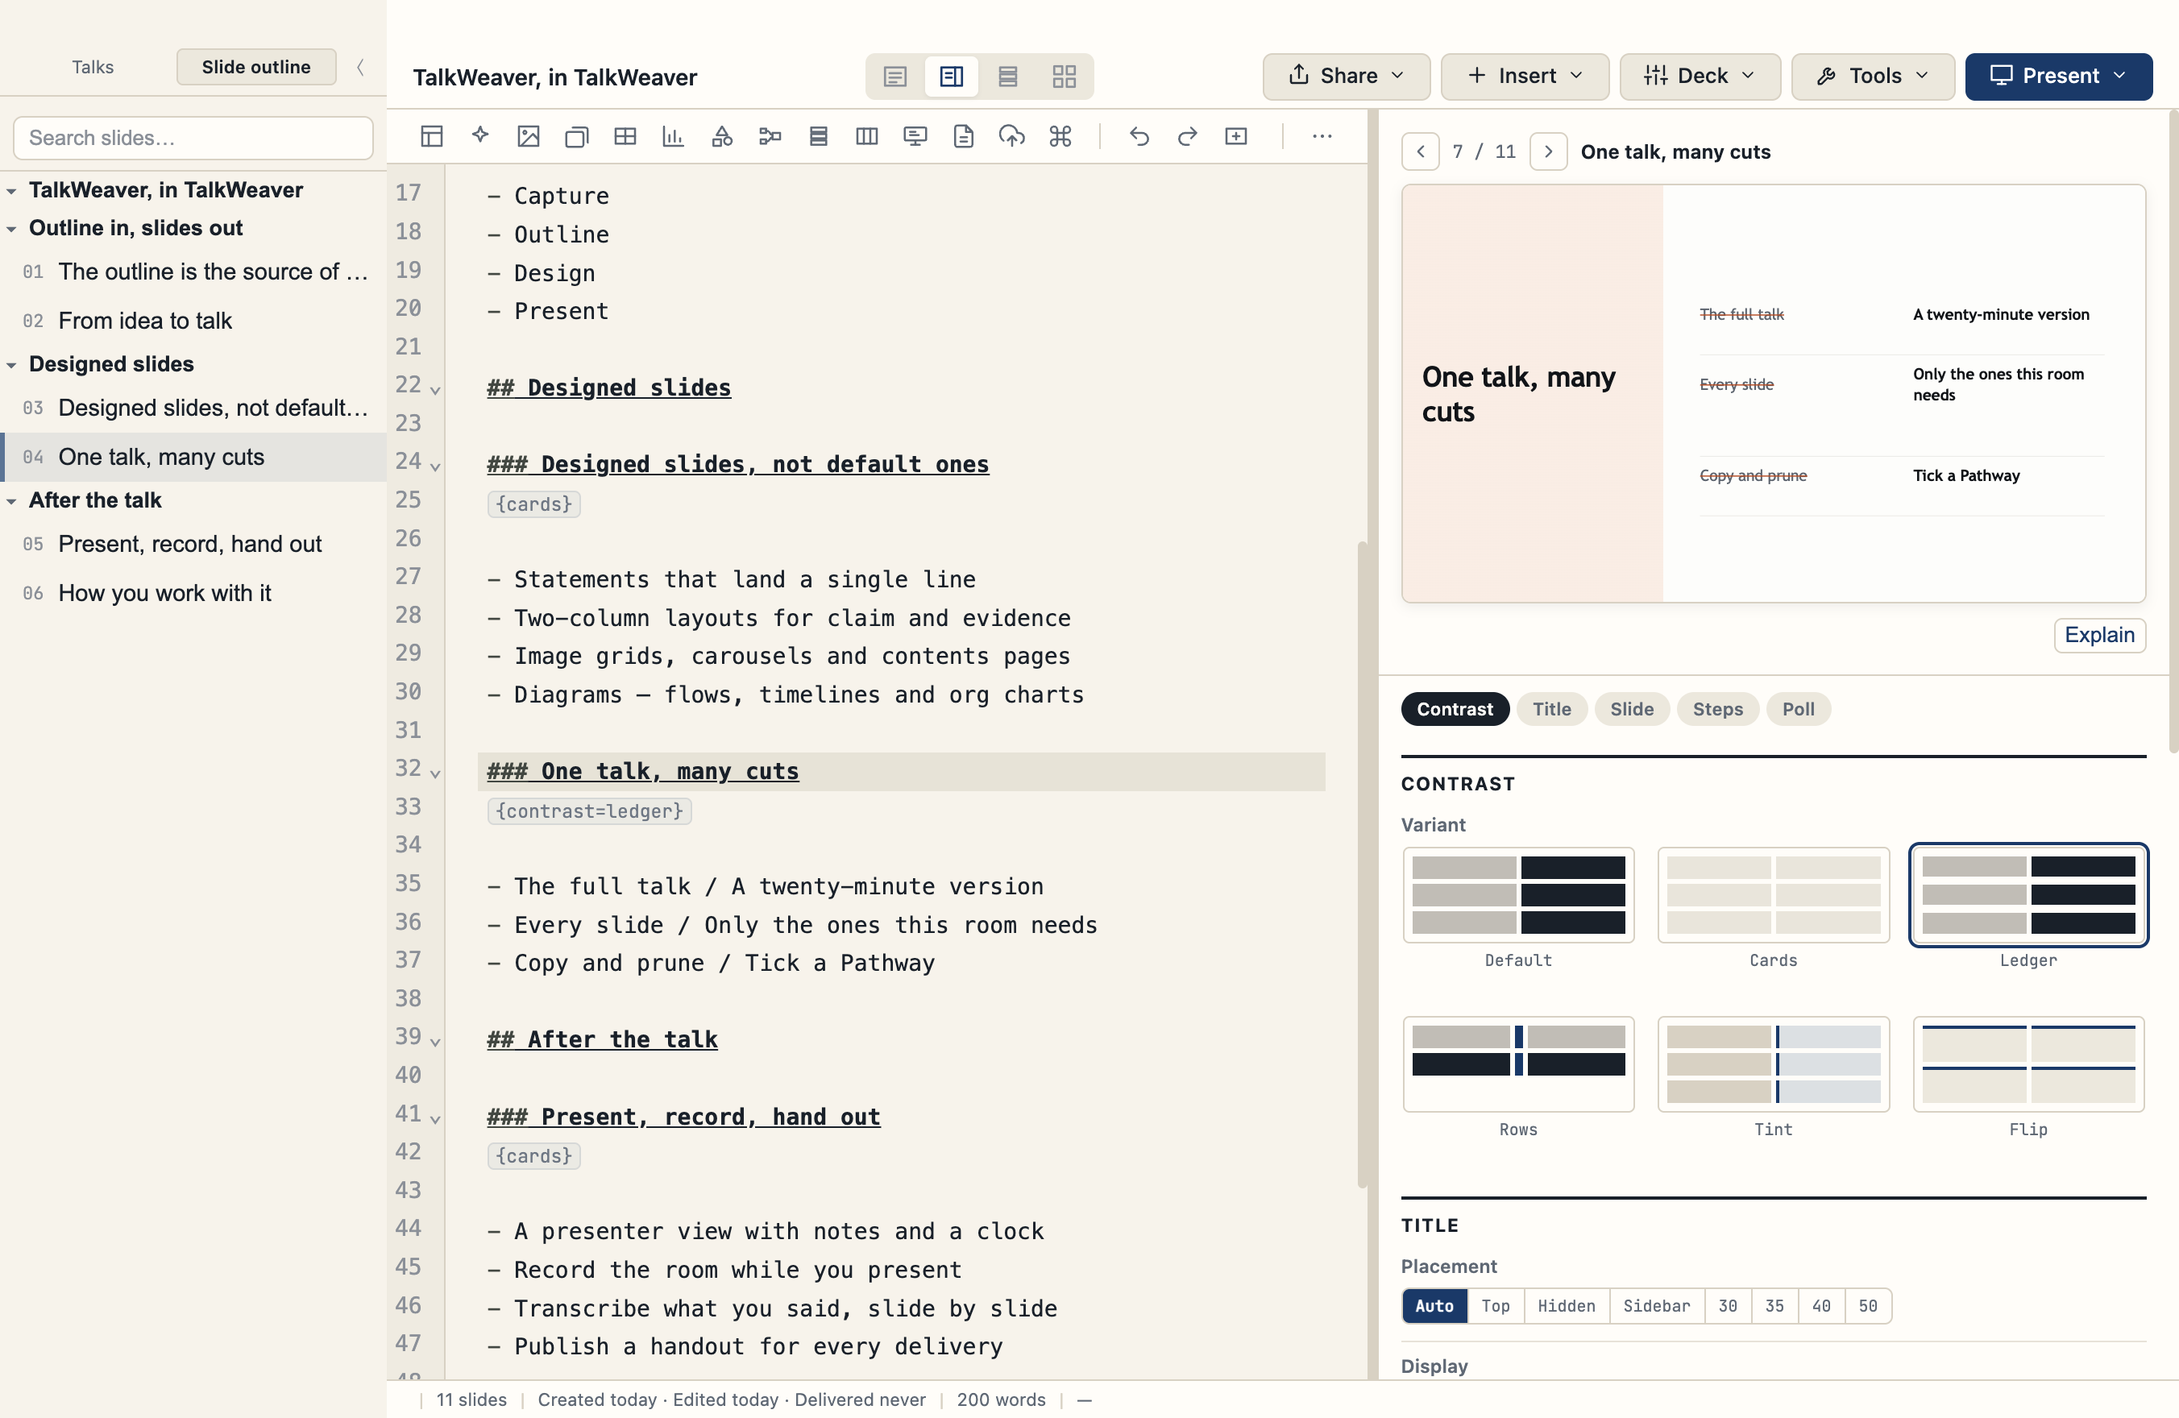Select 'From idea to talk' slide

pyautogui.click(x=193, y=321)
